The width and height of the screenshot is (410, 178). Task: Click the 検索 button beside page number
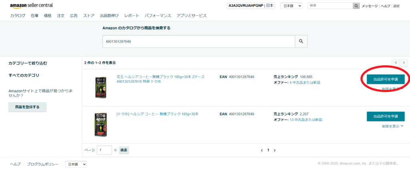tap(124, 150)
